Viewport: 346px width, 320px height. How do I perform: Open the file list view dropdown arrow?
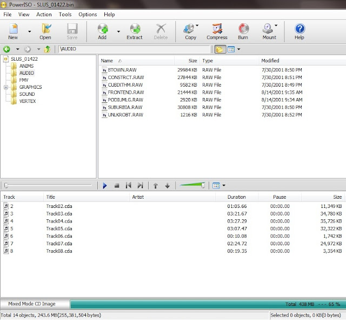(239, 49)
